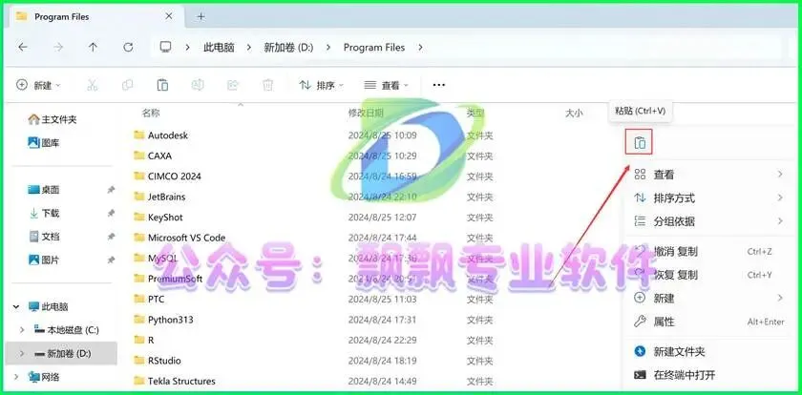Open 分组依据 submenu in context menu
The image size is (802, 395).
point(709,221)
